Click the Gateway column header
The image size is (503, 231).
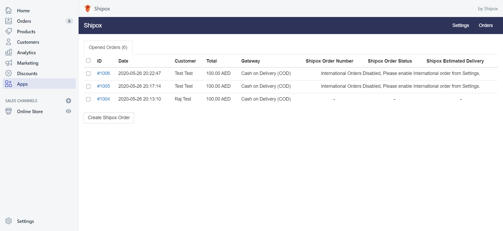pos(250,61)
